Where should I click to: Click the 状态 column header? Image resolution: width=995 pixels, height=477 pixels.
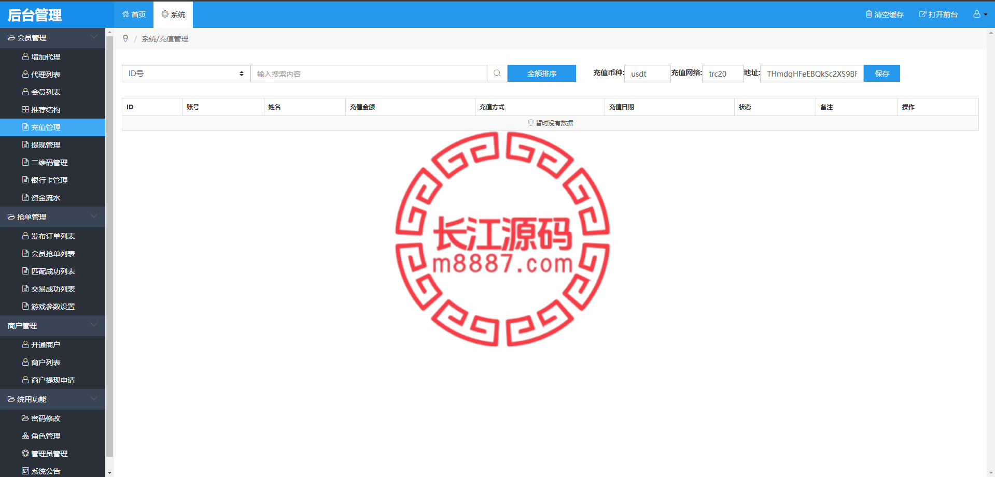775,107
